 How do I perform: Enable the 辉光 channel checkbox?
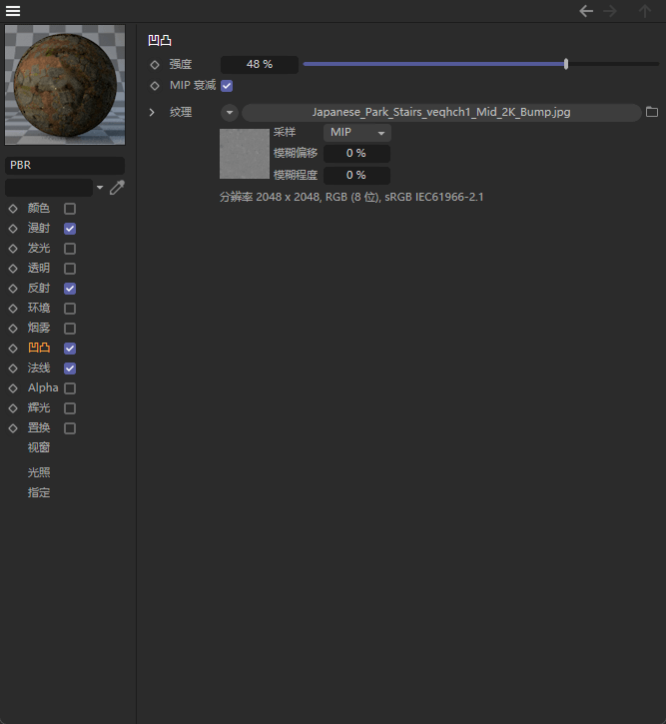point(70,408)
